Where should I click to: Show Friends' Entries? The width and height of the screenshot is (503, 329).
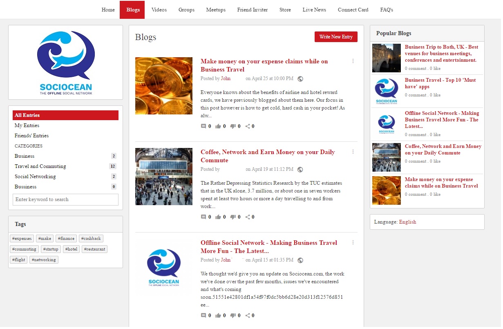point(66,136)
